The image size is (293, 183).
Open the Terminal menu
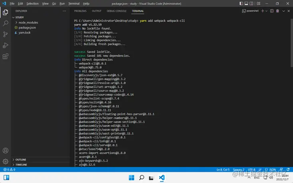(74, 4)
